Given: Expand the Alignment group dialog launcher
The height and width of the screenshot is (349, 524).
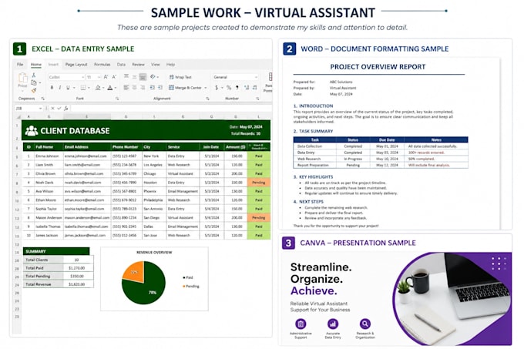Looking at the screenshot, I should pyautogui.click(x=207, y=99).
